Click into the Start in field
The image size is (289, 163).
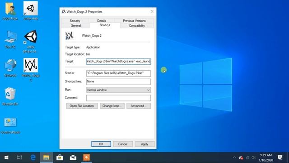(118, 73)
